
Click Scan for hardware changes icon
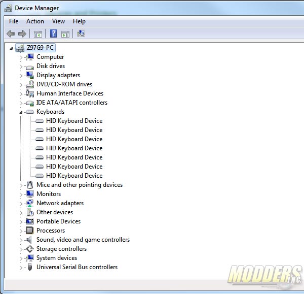pyautogui.click(x=81, y=34)
